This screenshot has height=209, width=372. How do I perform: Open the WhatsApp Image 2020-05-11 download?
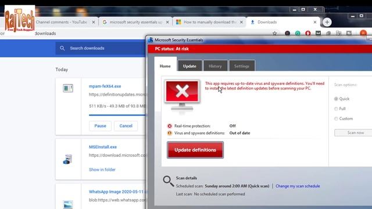(x=117, y=192)
